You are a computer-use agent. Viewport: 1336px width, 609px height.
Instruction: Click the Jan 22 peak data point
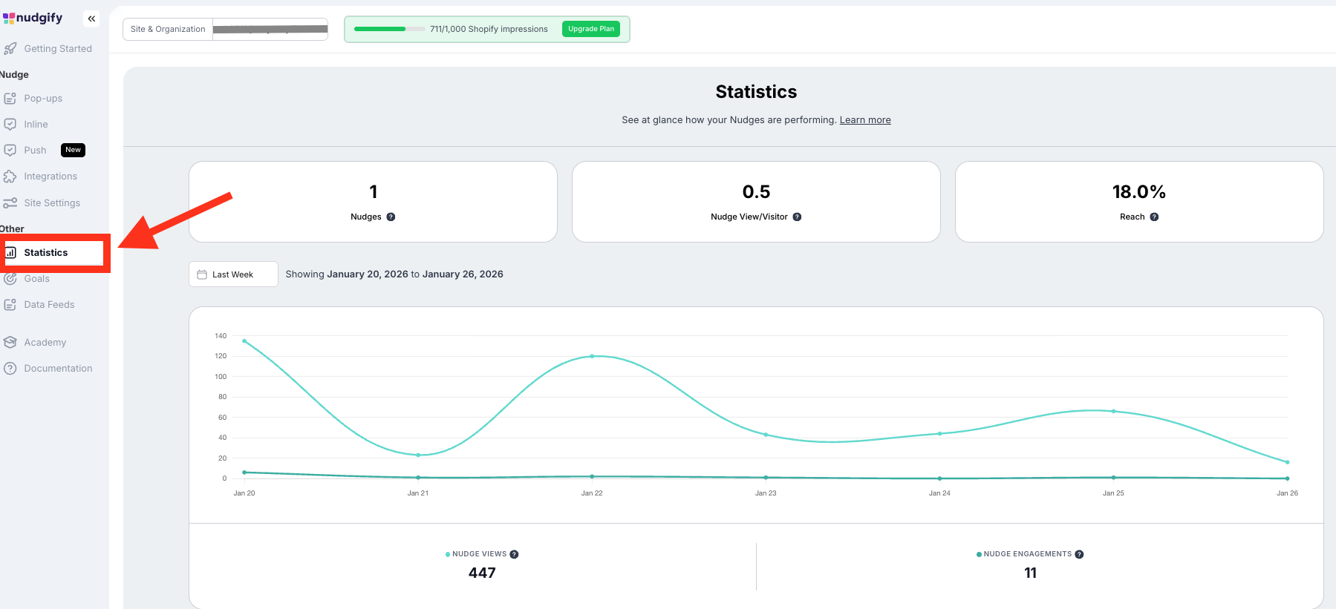[592, 356]
